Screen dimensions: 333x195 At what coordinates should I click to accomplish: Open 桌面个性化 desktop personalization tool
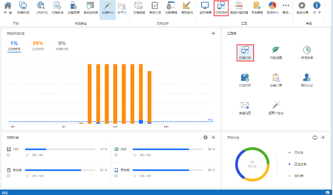[276, 108]
